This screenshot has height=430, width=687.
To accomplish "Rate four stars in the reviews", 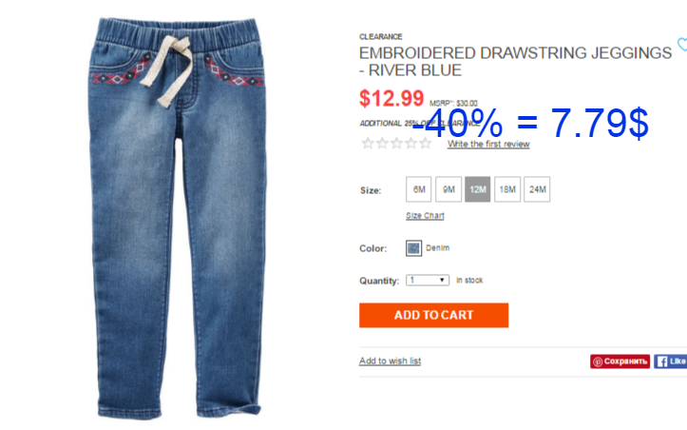I will point(411,143).
